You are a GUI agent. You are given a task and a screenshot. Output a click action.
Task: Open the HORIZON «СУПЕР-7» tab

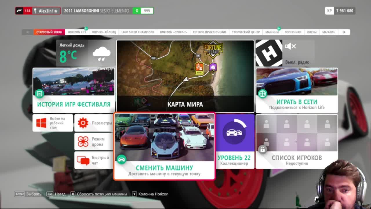tap(174, 32)
